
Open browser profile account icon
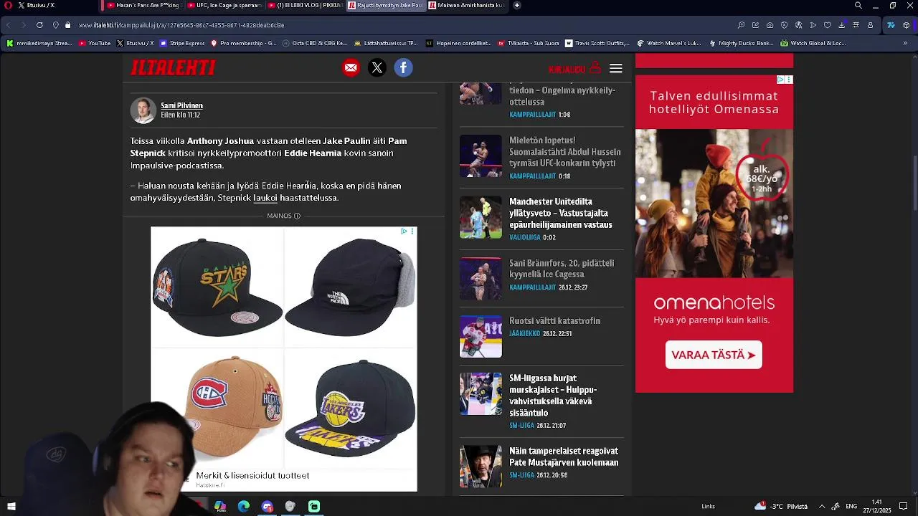coord(870,25)
